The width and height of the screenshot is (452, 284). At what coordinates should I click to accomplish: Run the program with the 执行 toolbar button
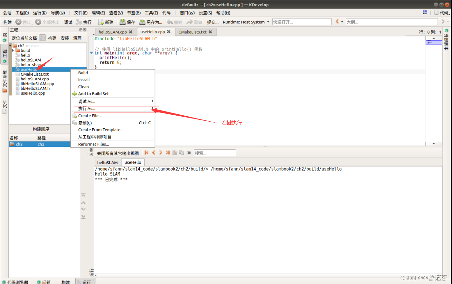coord(84,22)
